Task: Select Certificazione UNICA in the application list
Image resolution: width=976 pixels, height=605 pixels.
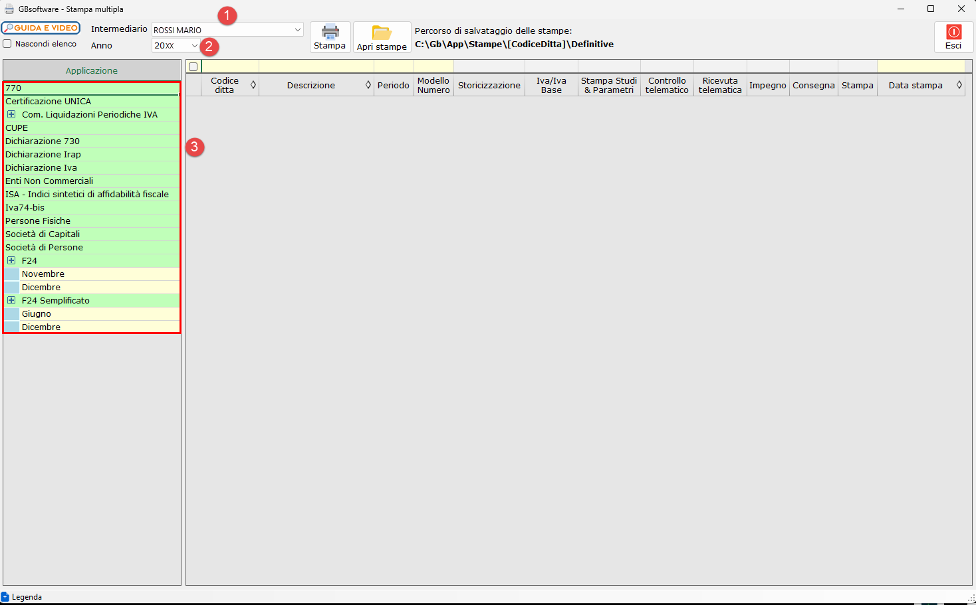Action: (49, 102)
